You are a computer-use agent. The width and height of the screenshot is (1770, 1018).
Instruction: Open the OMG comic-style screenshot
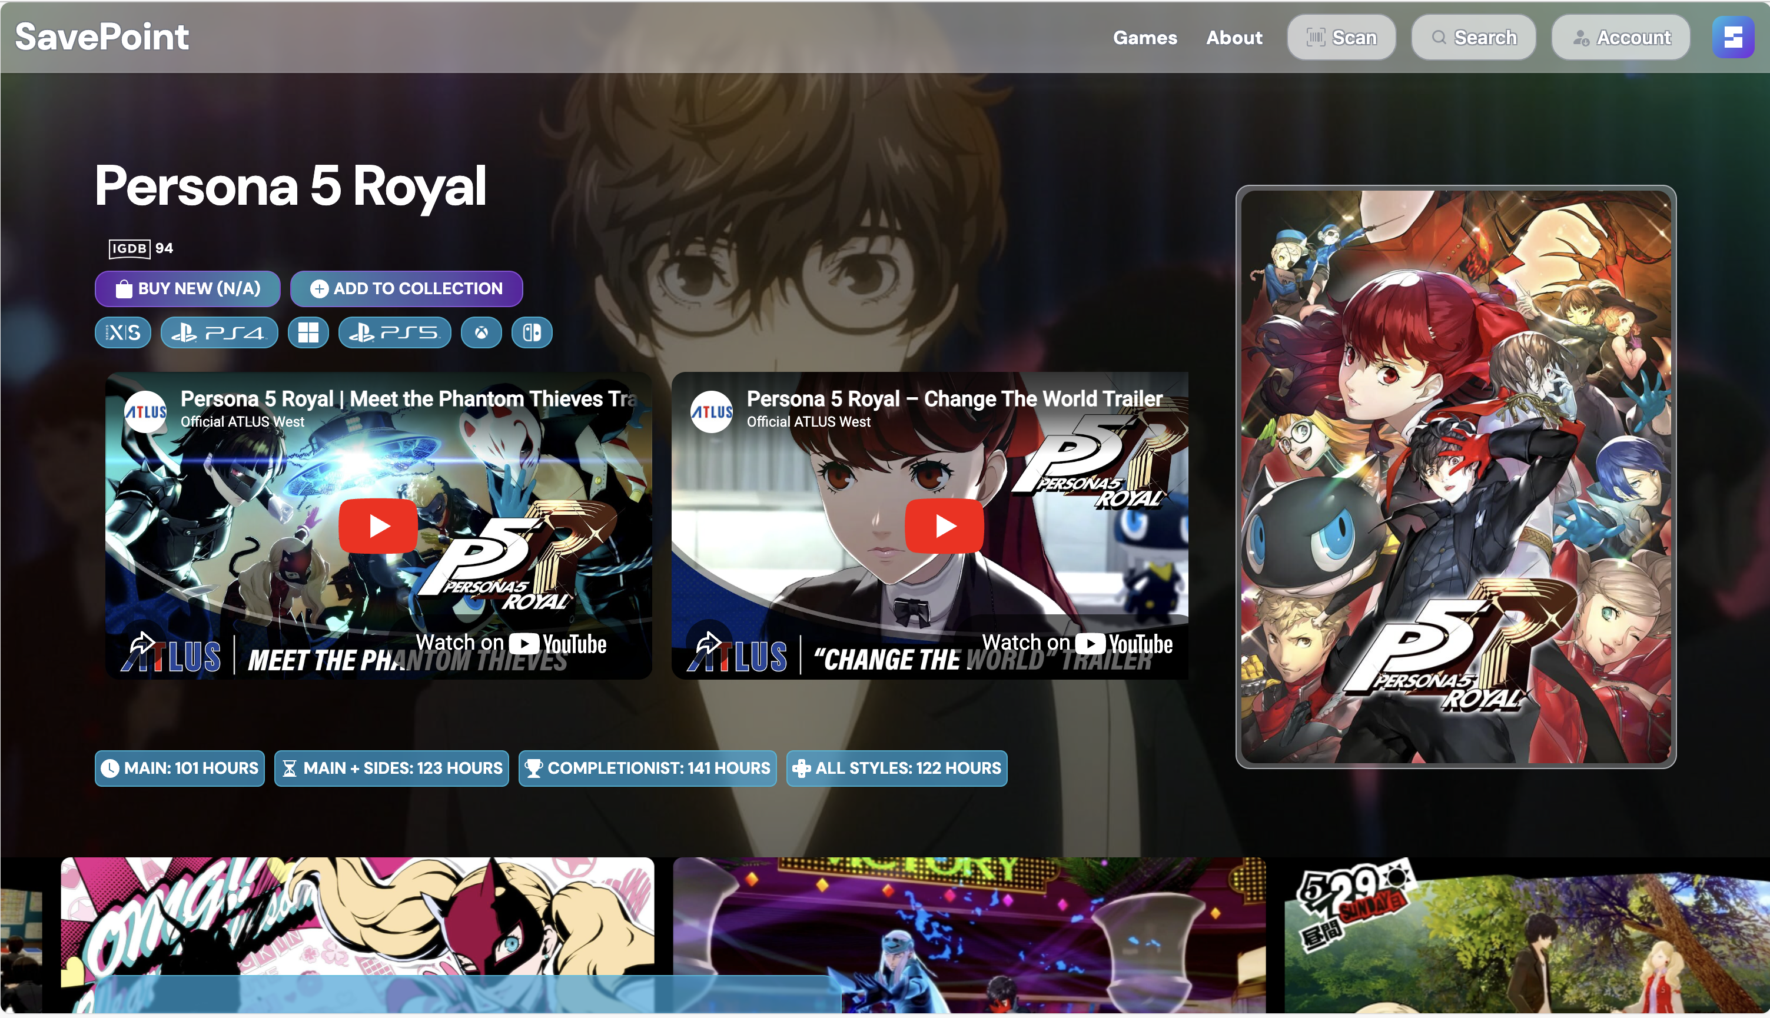357,935
